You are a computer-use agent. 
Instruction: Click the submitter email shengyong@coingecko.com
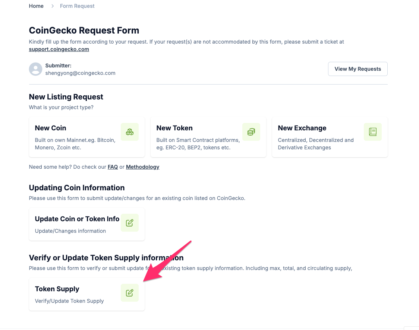(80, 73)
